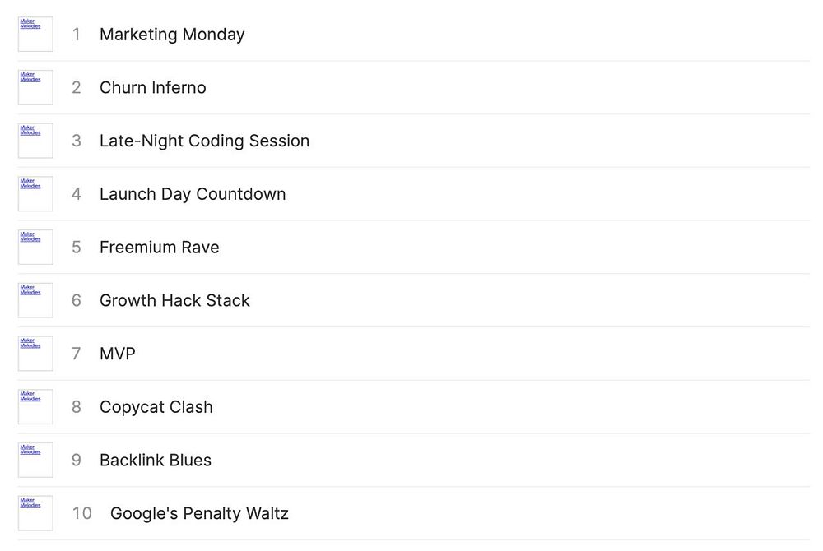Click MVP track cover thumbnail
The width and height of the screenshot is (823, 551).
[x=35, y=354]
